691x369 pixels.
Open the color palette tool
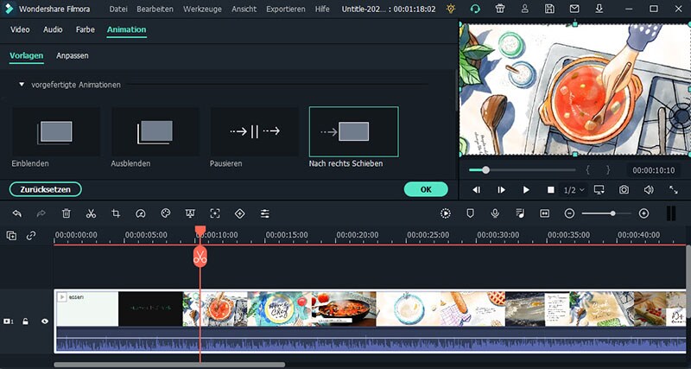(166, 213)
